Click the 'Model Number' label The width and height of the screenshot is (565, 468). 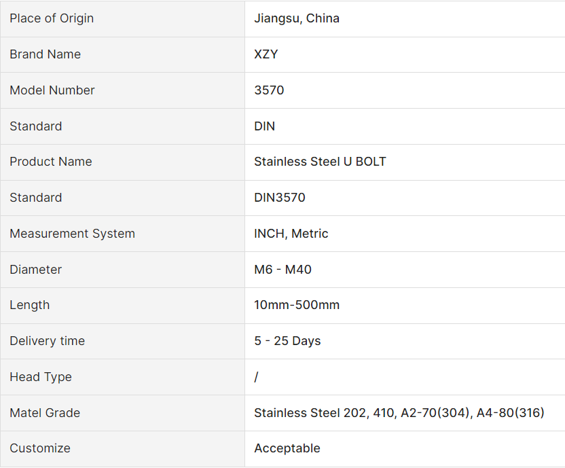coord(52,90)
